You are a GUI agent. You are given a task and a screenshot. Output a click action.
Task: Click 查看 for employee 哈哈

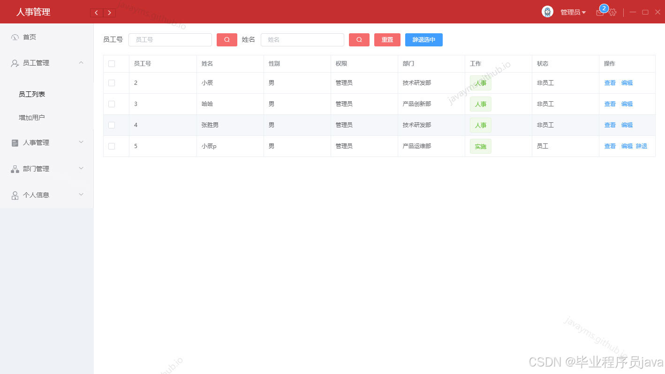coord(610,104)
